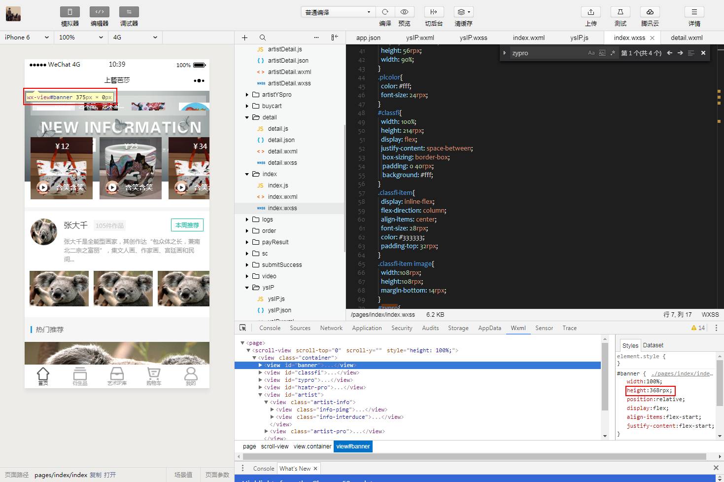Click the copy page path link

click(x=95, y=475)
